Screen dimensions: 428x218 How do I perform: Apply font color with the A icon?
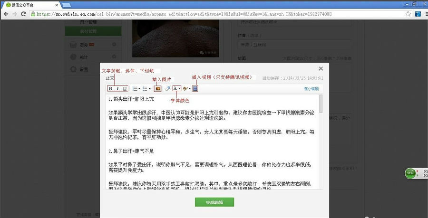[x=175, y=89]
